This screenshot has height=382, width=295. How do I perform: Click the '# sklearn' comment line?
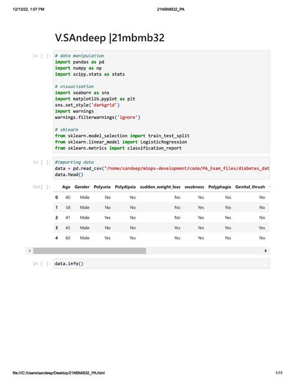click(67, 130)
